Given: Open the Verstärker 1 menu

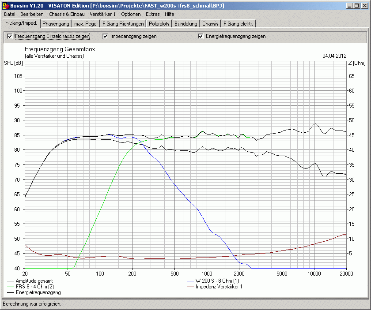Looking at the screenshot, I should tap(102, 14).
